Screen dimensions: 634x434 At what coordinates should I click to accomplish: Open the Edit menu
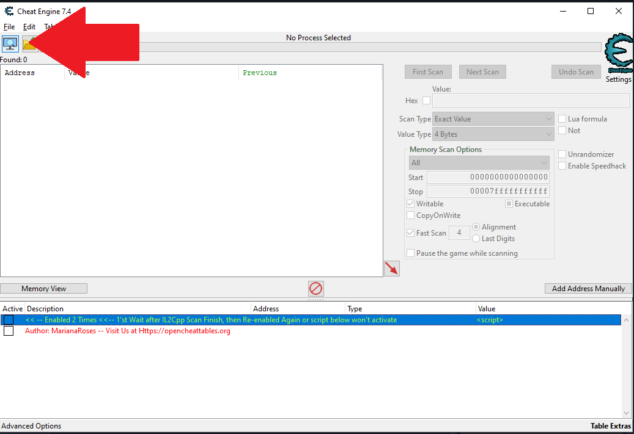pos(29,27)
